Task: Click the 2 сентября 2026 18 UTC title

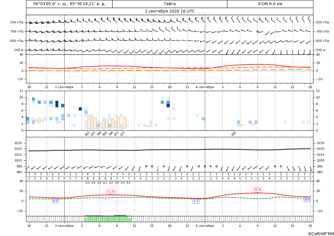Action: pyautogui.click(x=169, y=11)
